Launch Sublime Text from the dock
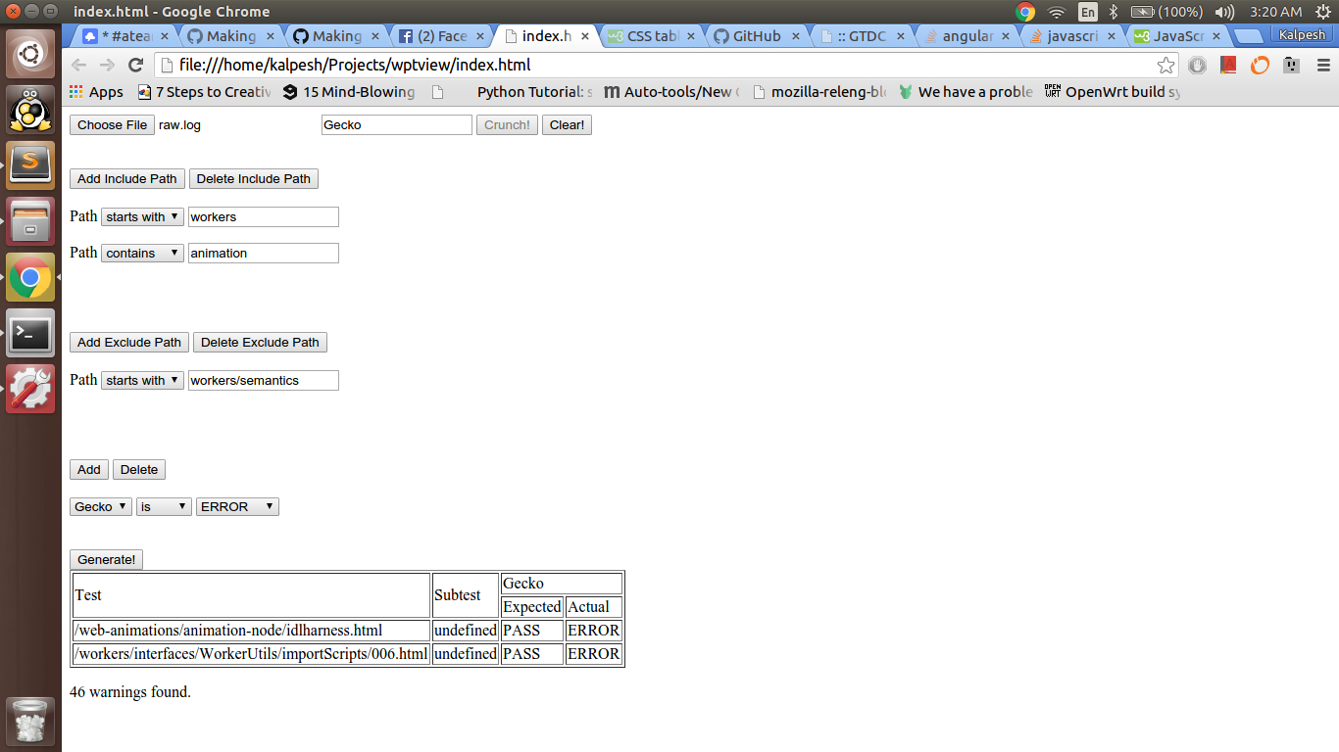The width and height of the screenshot is (1339, 752). [30, 165]
